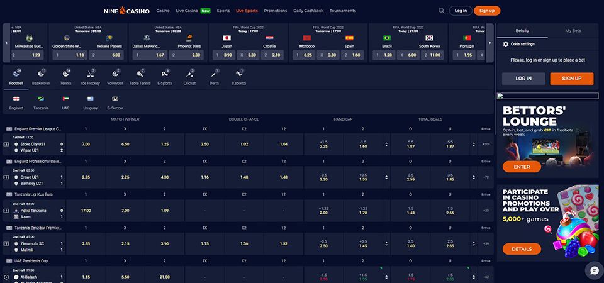Viewport: 604px width, 283px height.
Task: Change total goals line for Zimamoto SC
Action: click(473, 244)
